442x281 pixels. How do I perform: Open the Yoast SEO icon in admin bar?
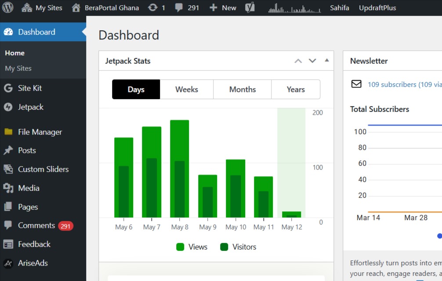[250, 7]
